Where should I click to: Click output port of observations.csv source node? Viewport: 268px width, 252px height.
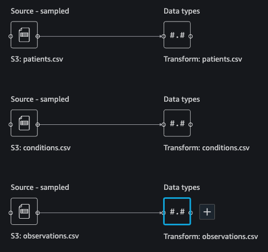[38, 213]
